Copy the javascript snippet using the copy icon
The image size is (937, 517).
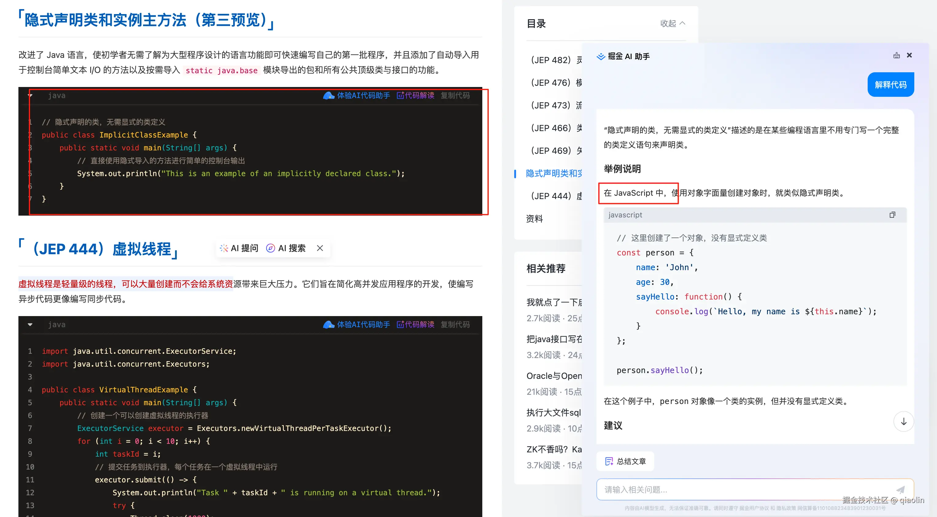tap(892, 215)
